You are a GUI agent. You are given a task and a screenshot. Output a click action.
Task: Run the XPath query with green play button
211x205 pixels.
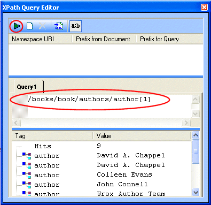[x=17, y=26]
